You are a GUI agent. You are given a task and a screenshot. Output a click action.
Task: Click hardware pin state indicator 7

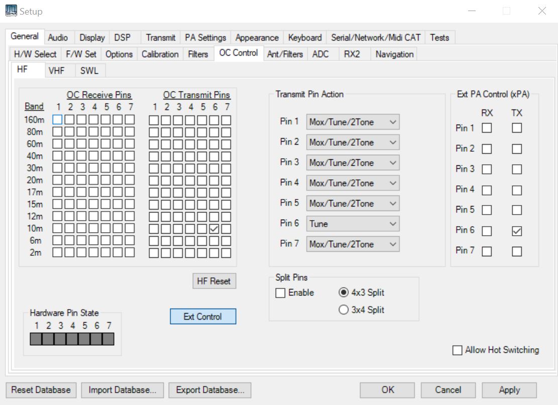(x=108, y=340)
